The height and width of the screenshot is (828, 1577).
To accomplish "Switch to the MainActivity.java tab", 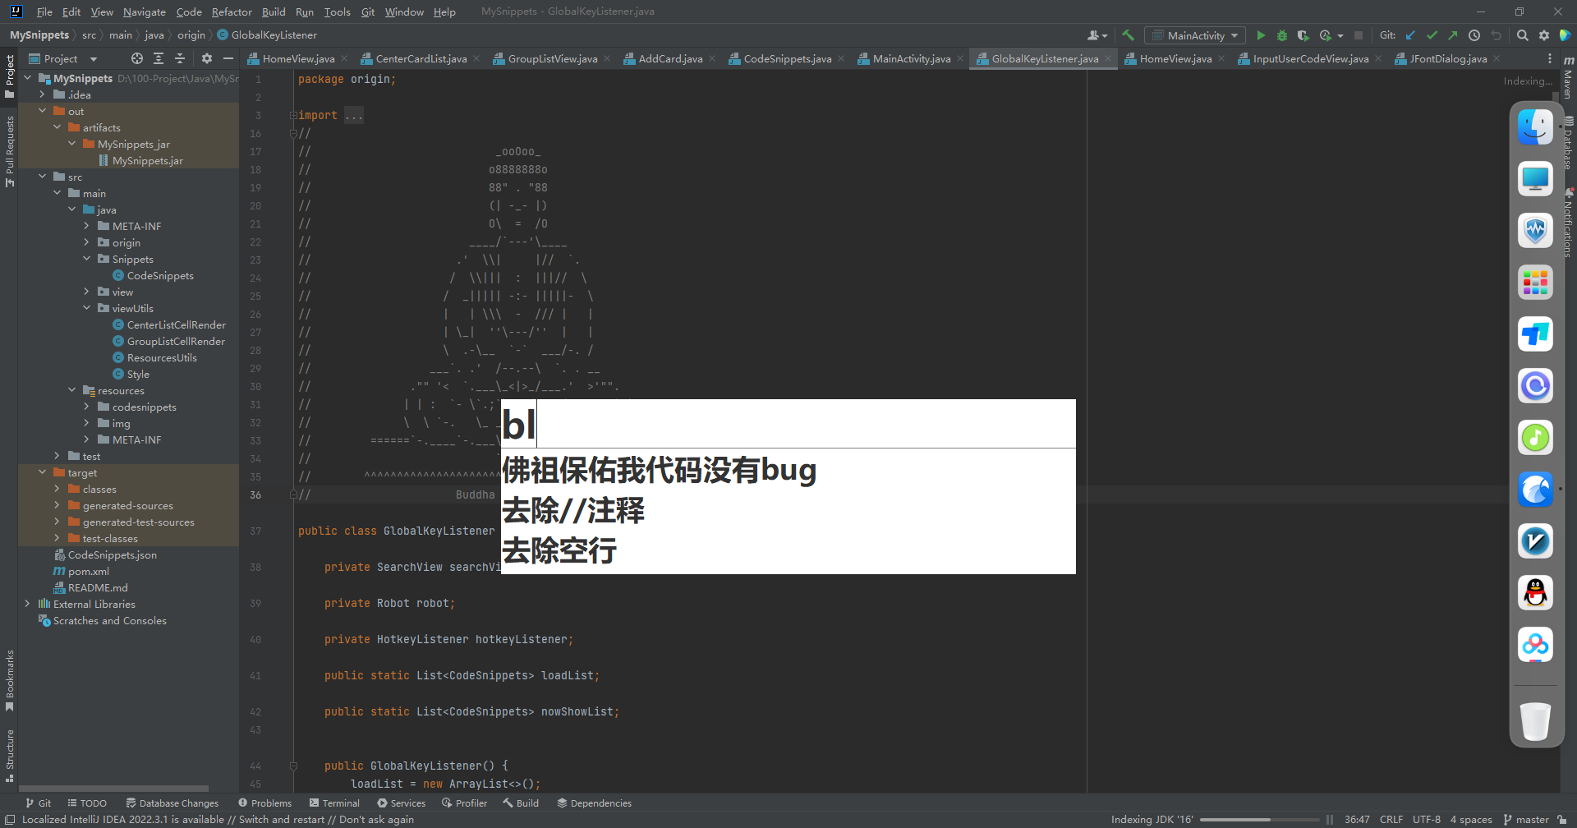I will pos(911,58).
